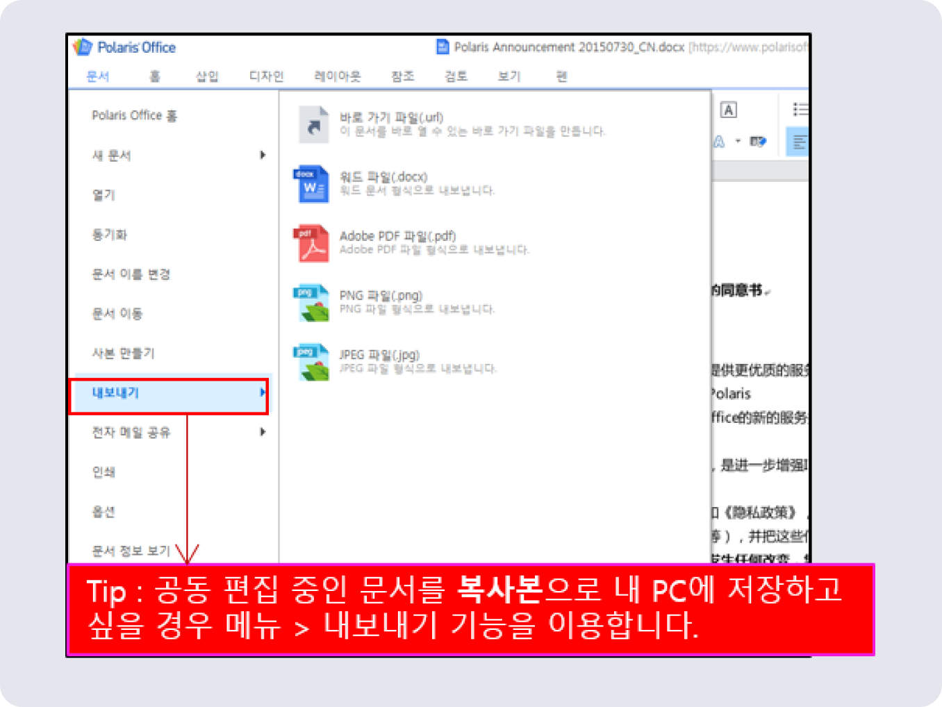Switch to the 보기 tab
942x707 pixels.
click(509, 76)
